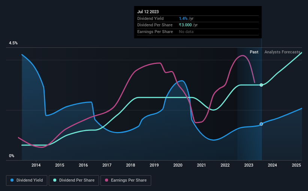Viewport: 308px width, 191px height.
Task: Click the 2015 x-axis label
Action: coord(60,165)
